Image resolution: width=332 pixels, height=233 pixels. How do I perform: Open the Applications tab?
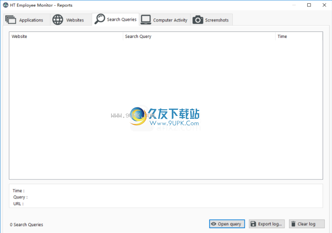pos(27,20)
